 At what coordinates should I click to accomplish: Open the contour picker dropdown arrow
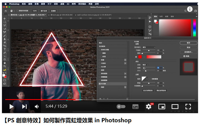(147, 79)
